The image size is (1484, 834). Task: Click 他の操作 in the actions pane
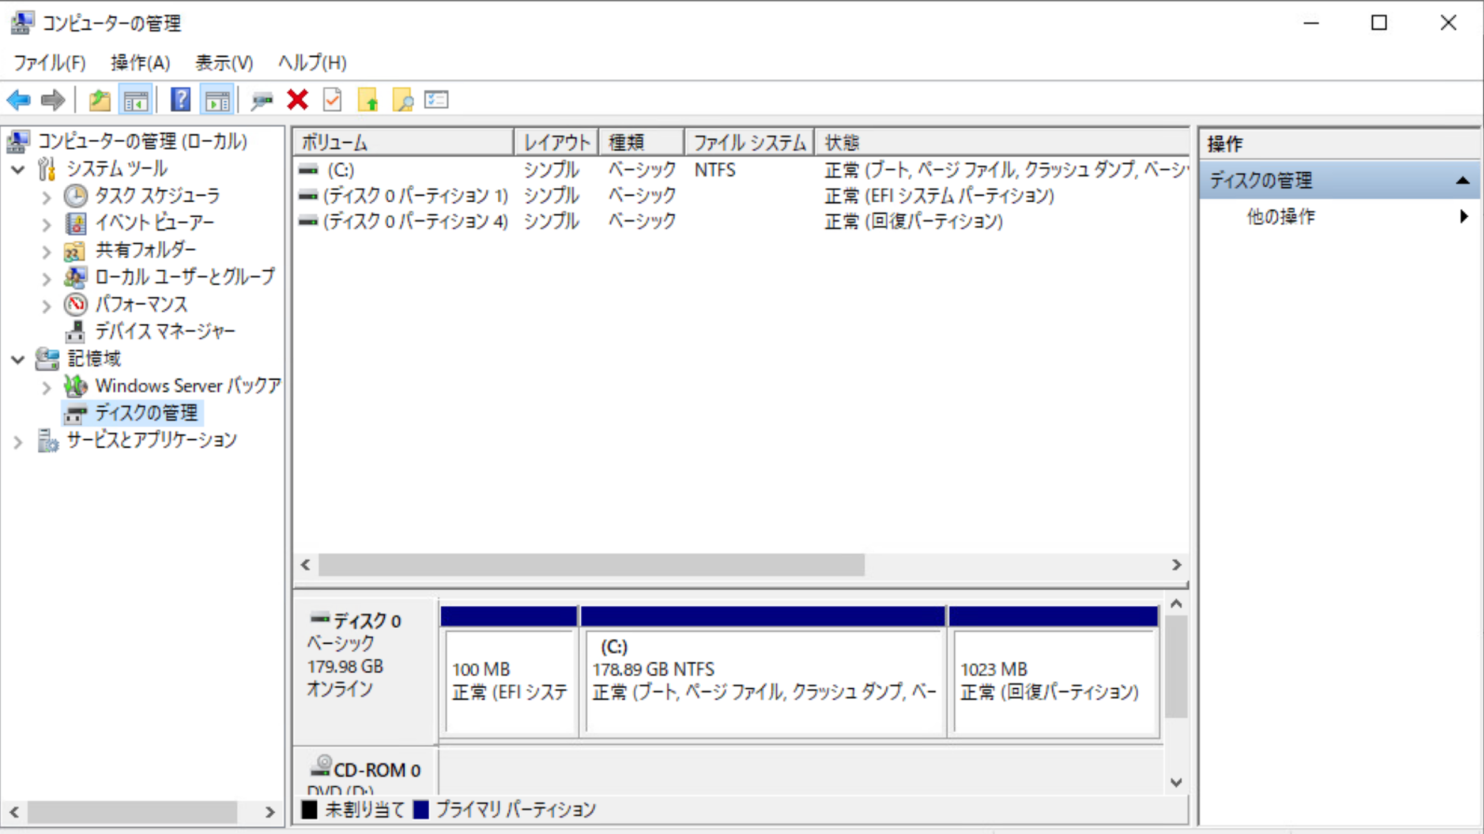[1280, 217]
